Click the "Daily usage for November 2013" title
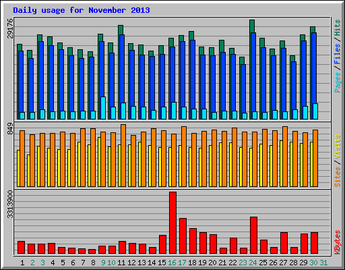The height and width of the screenshot is (270, 345). (x=82, y=10)
